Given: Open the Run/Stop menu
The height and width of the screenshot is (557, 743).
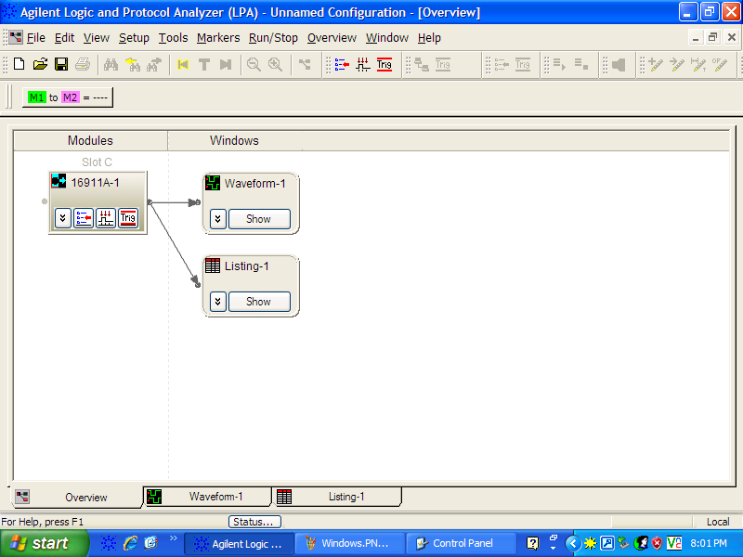Looking at the screenshot, I should click(273, 38).
